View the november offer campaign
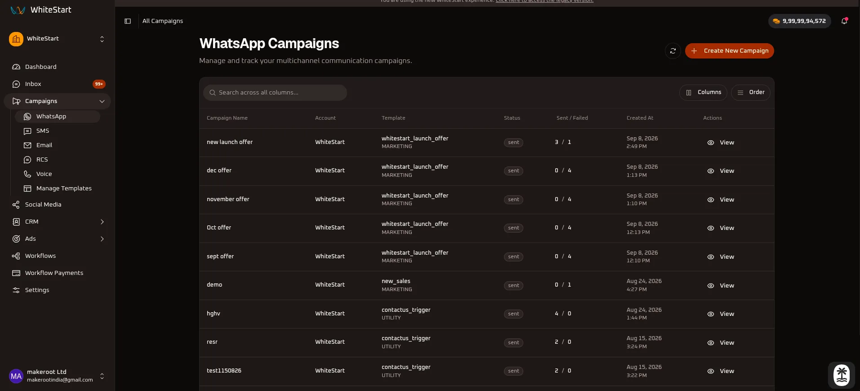Screen dimensions: 860x391 point(721,200)
